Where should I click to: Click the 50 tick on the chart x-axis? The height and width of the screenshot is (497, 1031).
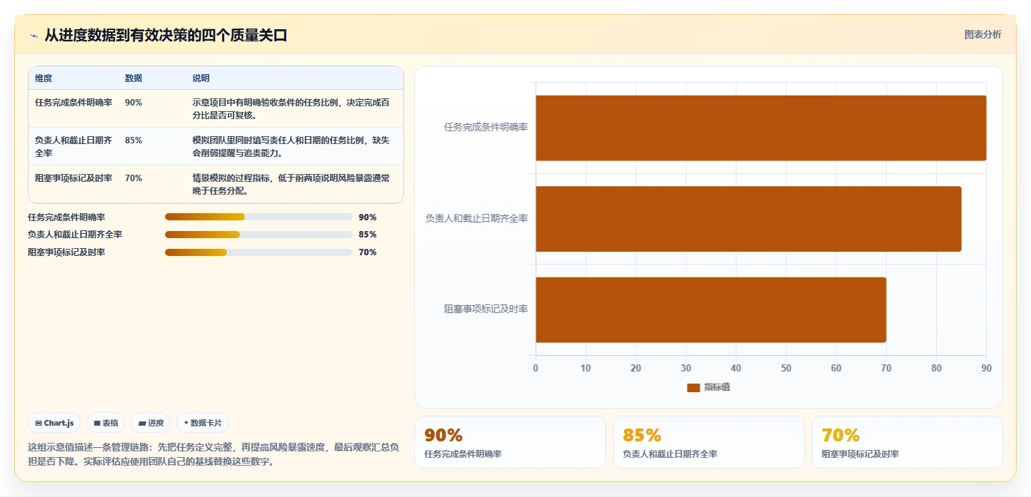coord(786,369)
